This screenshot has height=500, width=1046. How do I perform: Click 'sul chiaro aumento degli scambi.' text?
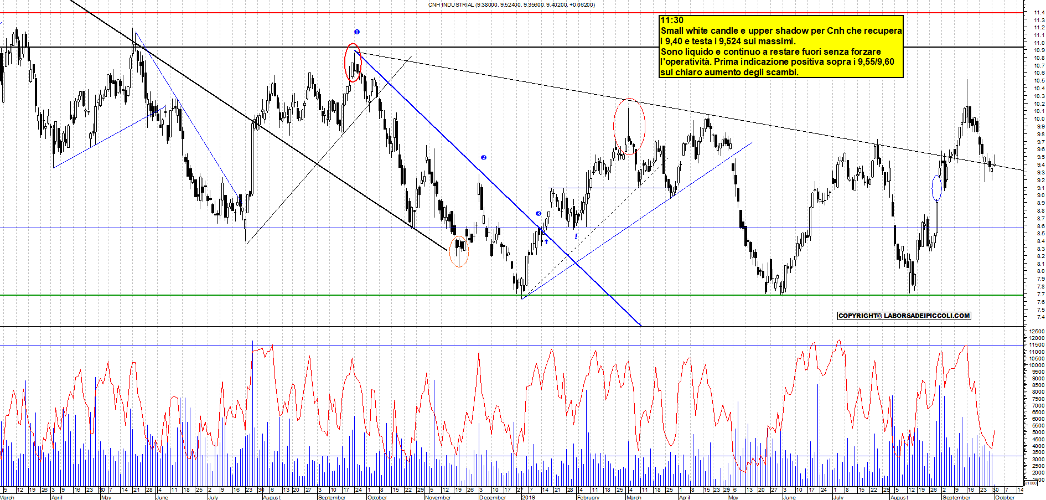coord(729,72)
